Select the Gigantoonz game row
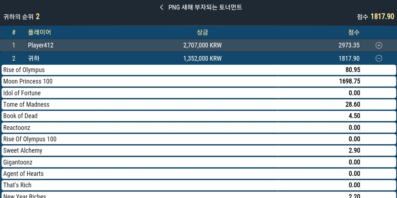 coord(198,162)
